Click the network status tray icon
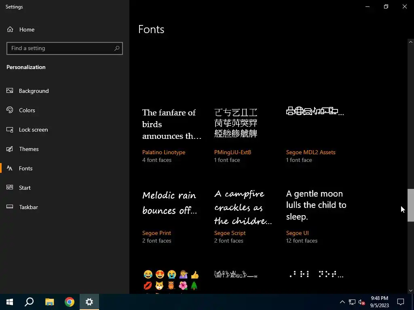The image size is (414, 310). pos(352,302)
